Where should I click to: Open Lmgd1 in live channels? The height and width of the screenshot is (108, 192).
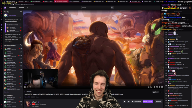13,102
